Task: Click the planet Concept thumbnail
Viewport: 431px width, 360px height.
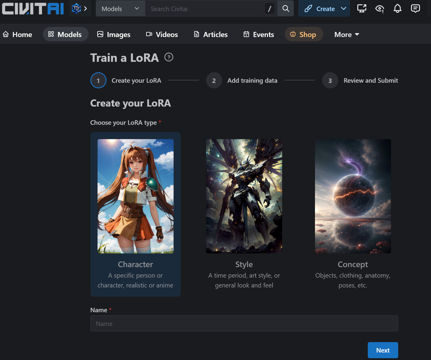Action: pos(353,196)
